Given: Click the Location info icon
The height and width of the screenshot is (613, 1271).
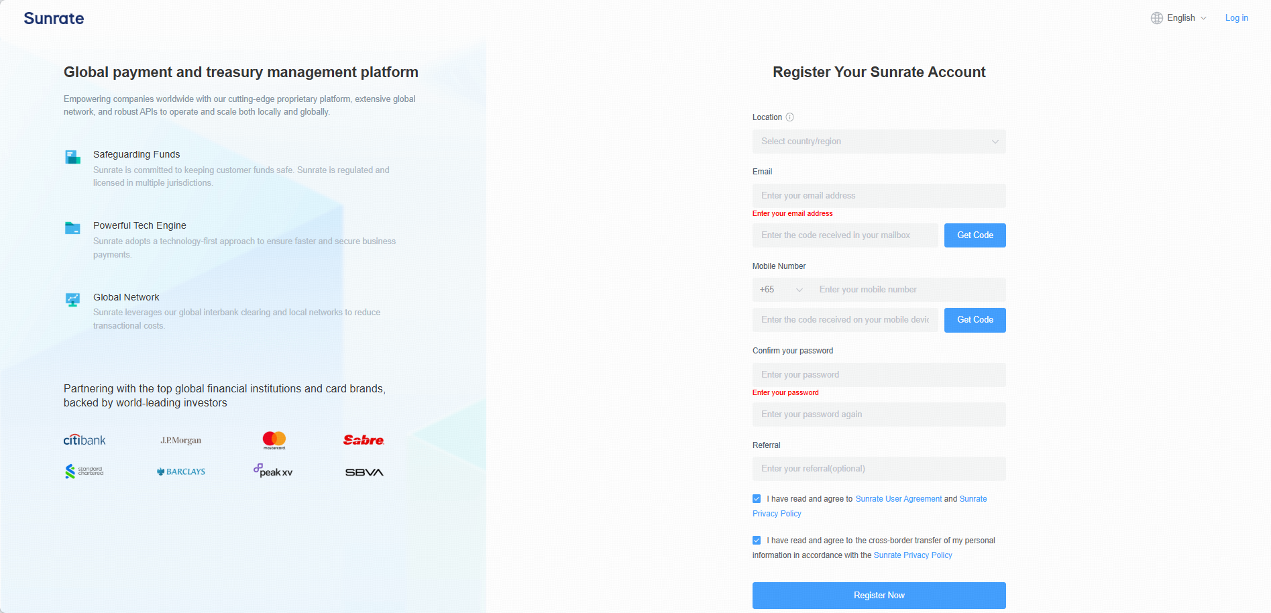Looking at the screenshot, I should [789, 117].
